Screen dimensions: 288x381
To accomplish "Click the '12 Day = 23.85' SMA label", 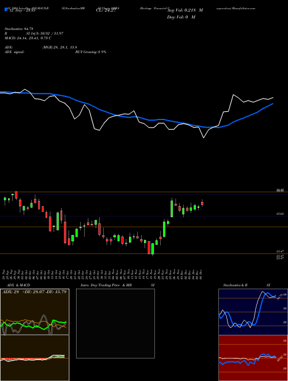I will click(x=21, y=10).
